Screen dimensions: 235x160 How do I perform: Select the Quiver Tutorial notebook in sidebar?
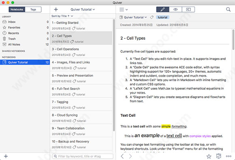coord(25,63)
